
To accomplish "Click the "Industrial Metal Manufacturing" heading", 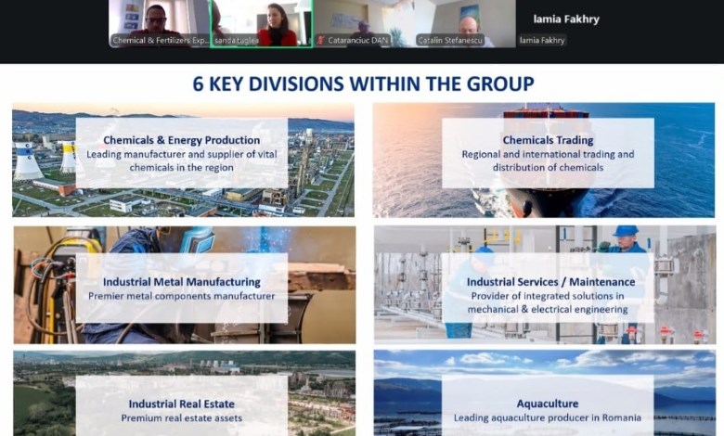I will pyautogui.click(x=181, y=282).
